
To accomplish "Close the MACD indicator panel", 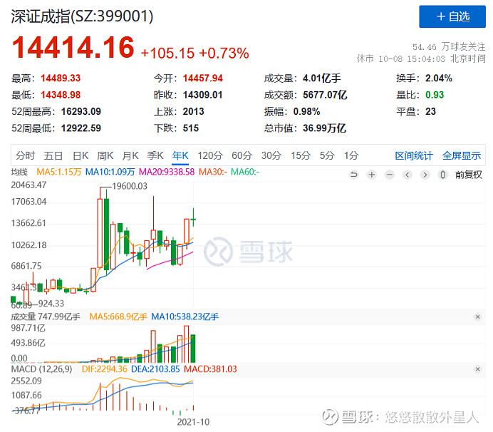I will [x=477, y=369].
